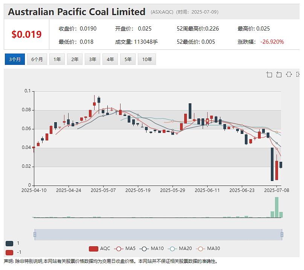Open the 2年 range tab
This screenshot has width=304, height=270.
(x=75, y=59)
